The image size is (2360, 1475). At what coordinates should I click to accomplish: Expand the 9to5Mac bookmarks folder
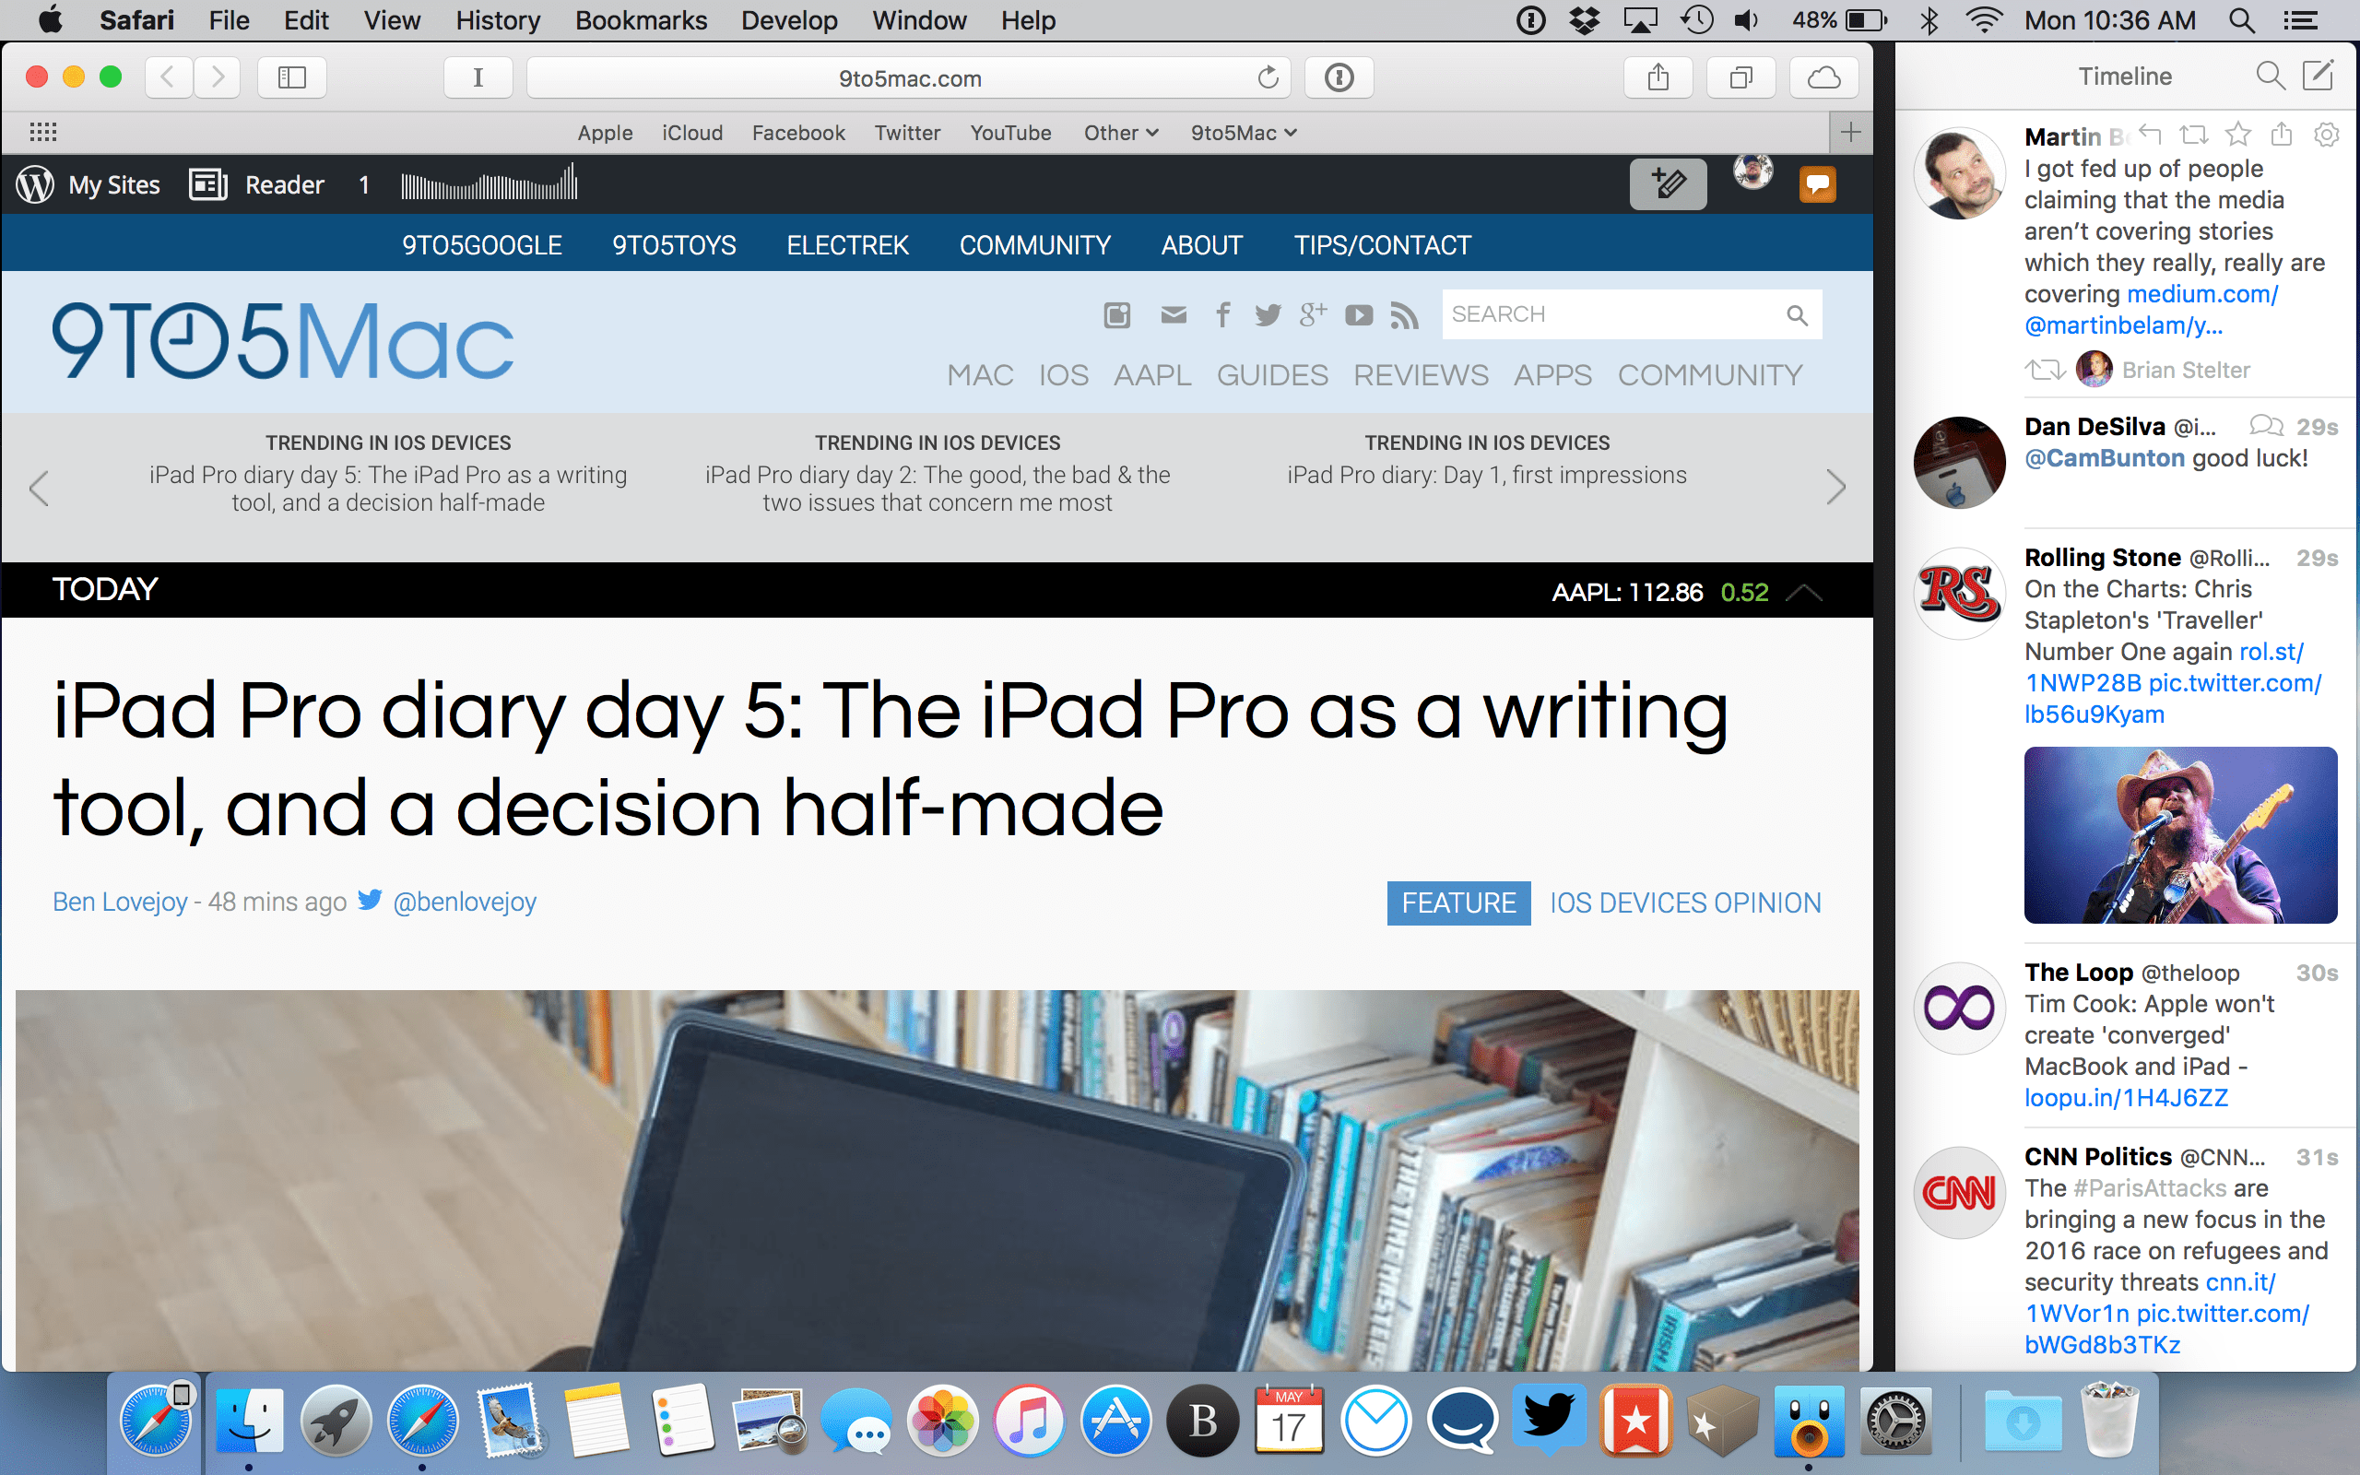pyautogui.click(x=1243, y=133)
